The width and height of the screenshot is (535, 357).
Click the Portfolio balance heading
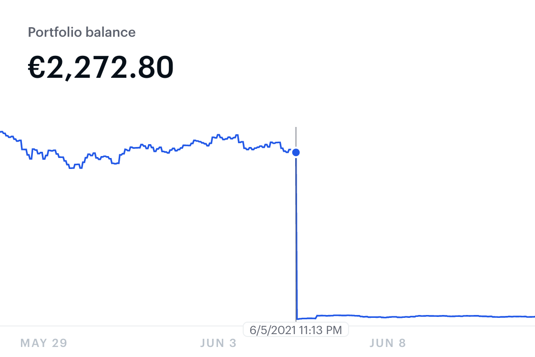click(82, 32)
